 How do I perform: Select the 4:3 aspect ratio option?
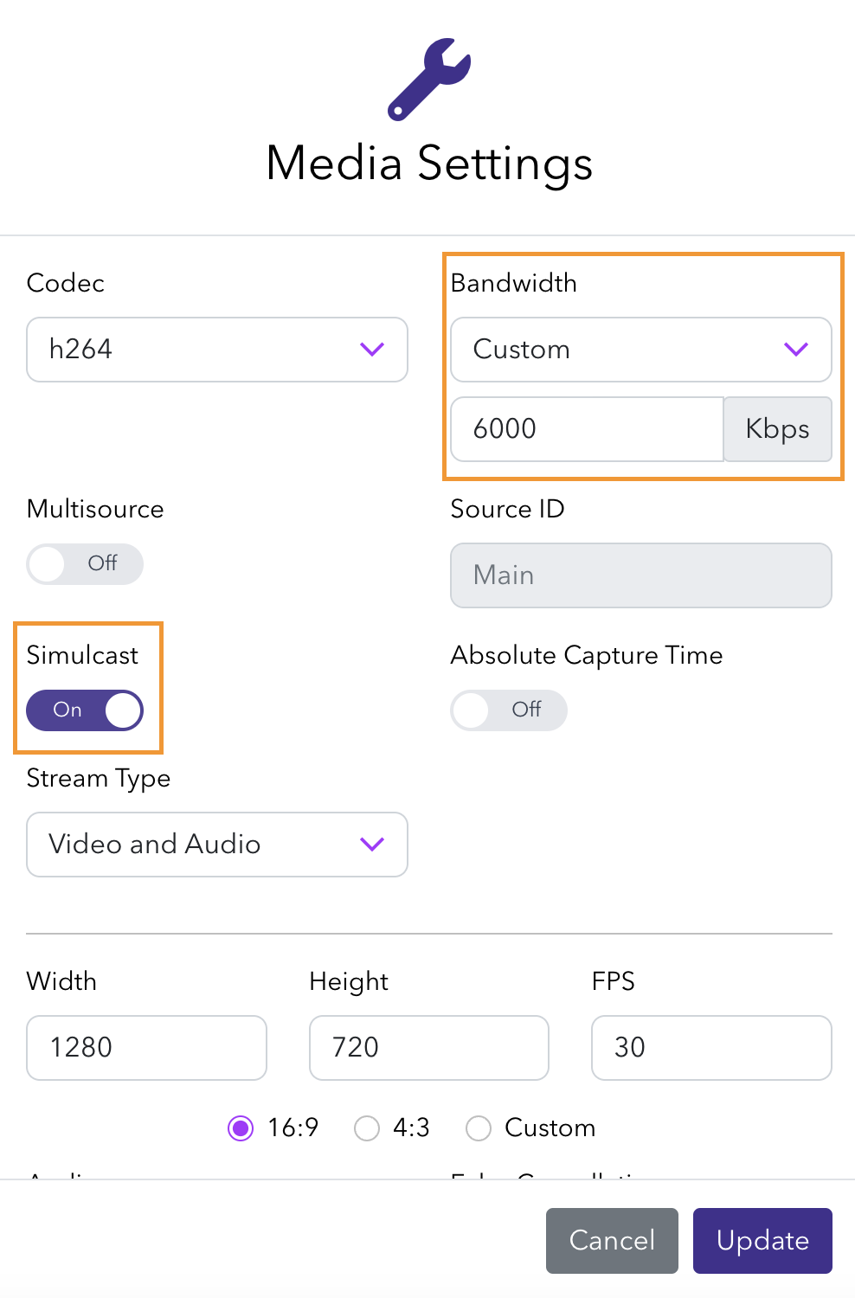(x=367, y=1128)
